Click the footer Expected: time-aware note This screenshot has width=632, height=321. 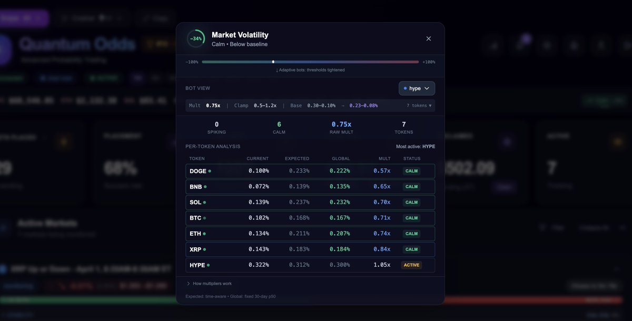click(x=230, y=296)
